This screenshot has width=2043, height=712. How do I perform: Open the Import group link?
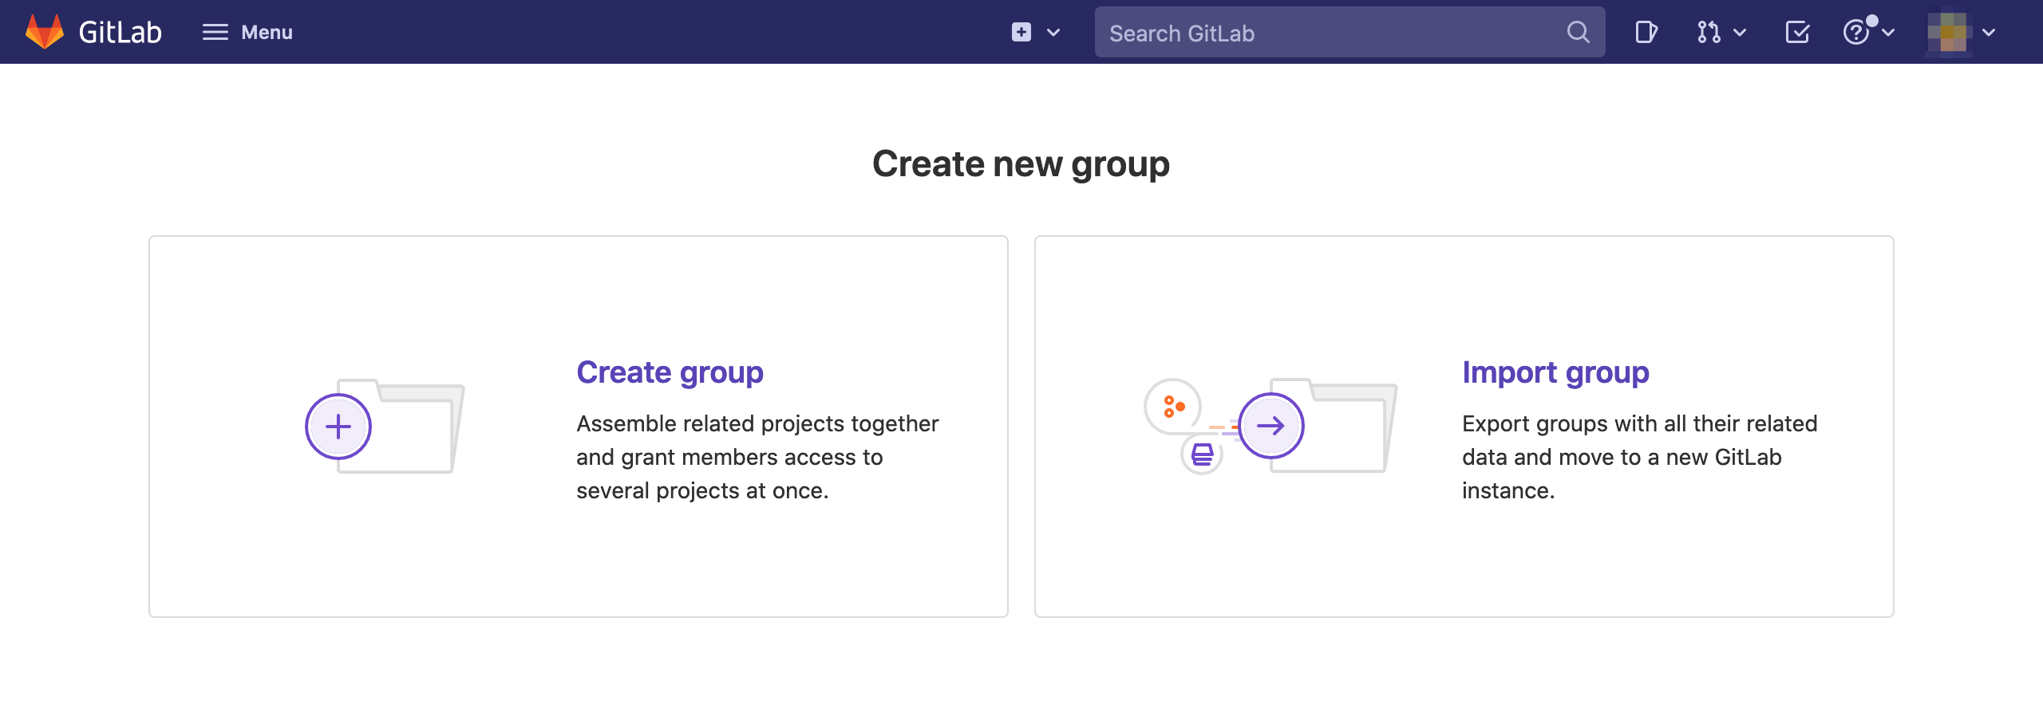pos(1555,372)
